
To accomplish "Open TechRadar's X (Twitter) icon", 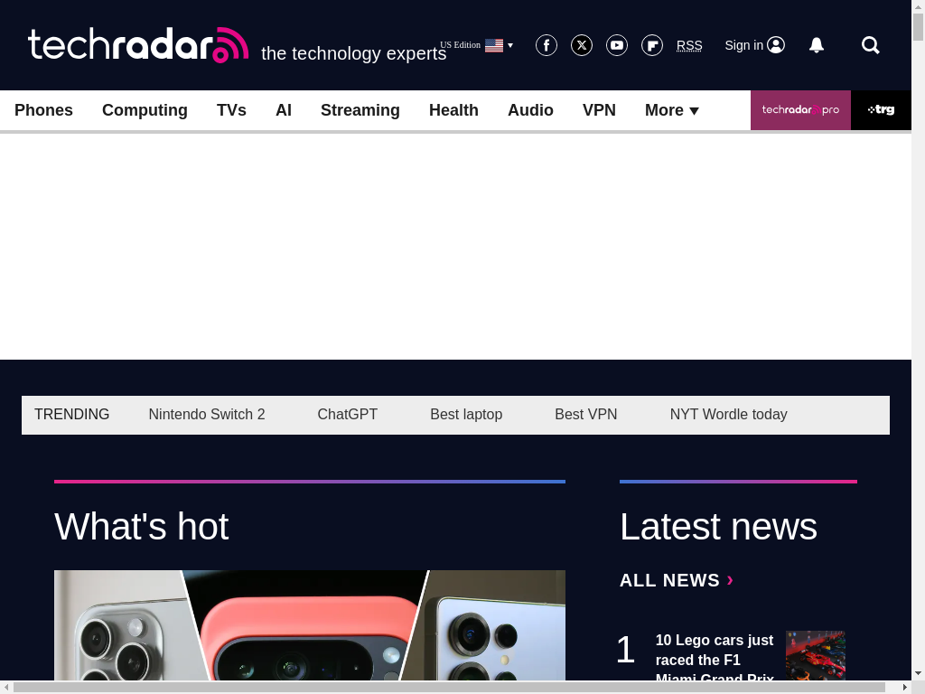I will click(582, 45).
